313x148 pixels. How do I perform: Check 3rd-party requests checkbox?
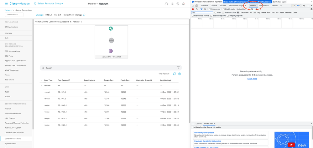[228, 16]
